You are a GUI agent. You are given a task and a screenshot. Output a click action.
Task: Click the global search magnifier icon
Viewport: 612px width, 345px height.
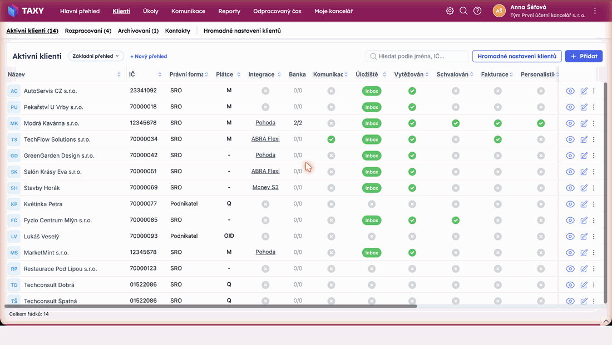point(463,11)
